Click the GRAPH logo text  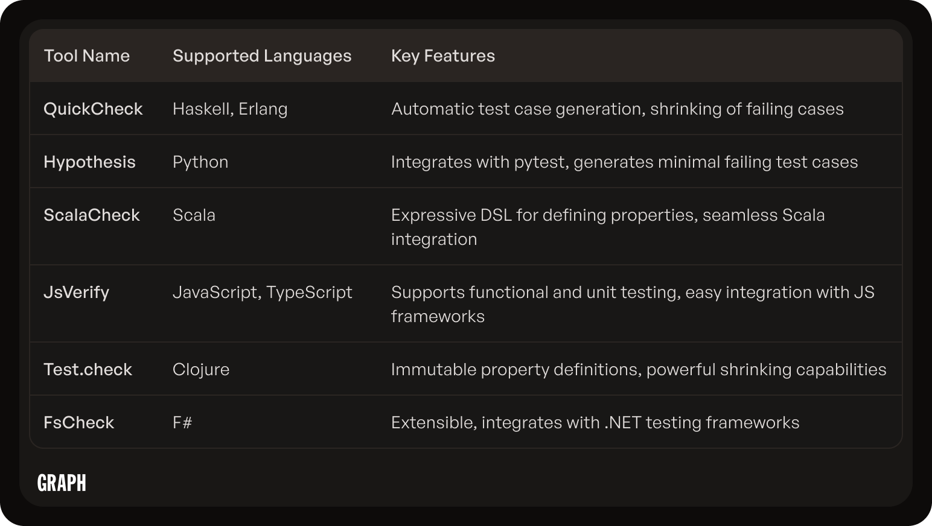click(62, 483)
